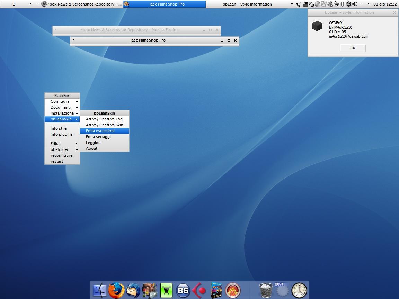Click the date and time clock
This screenshot has height=299, width=399.
385,4
